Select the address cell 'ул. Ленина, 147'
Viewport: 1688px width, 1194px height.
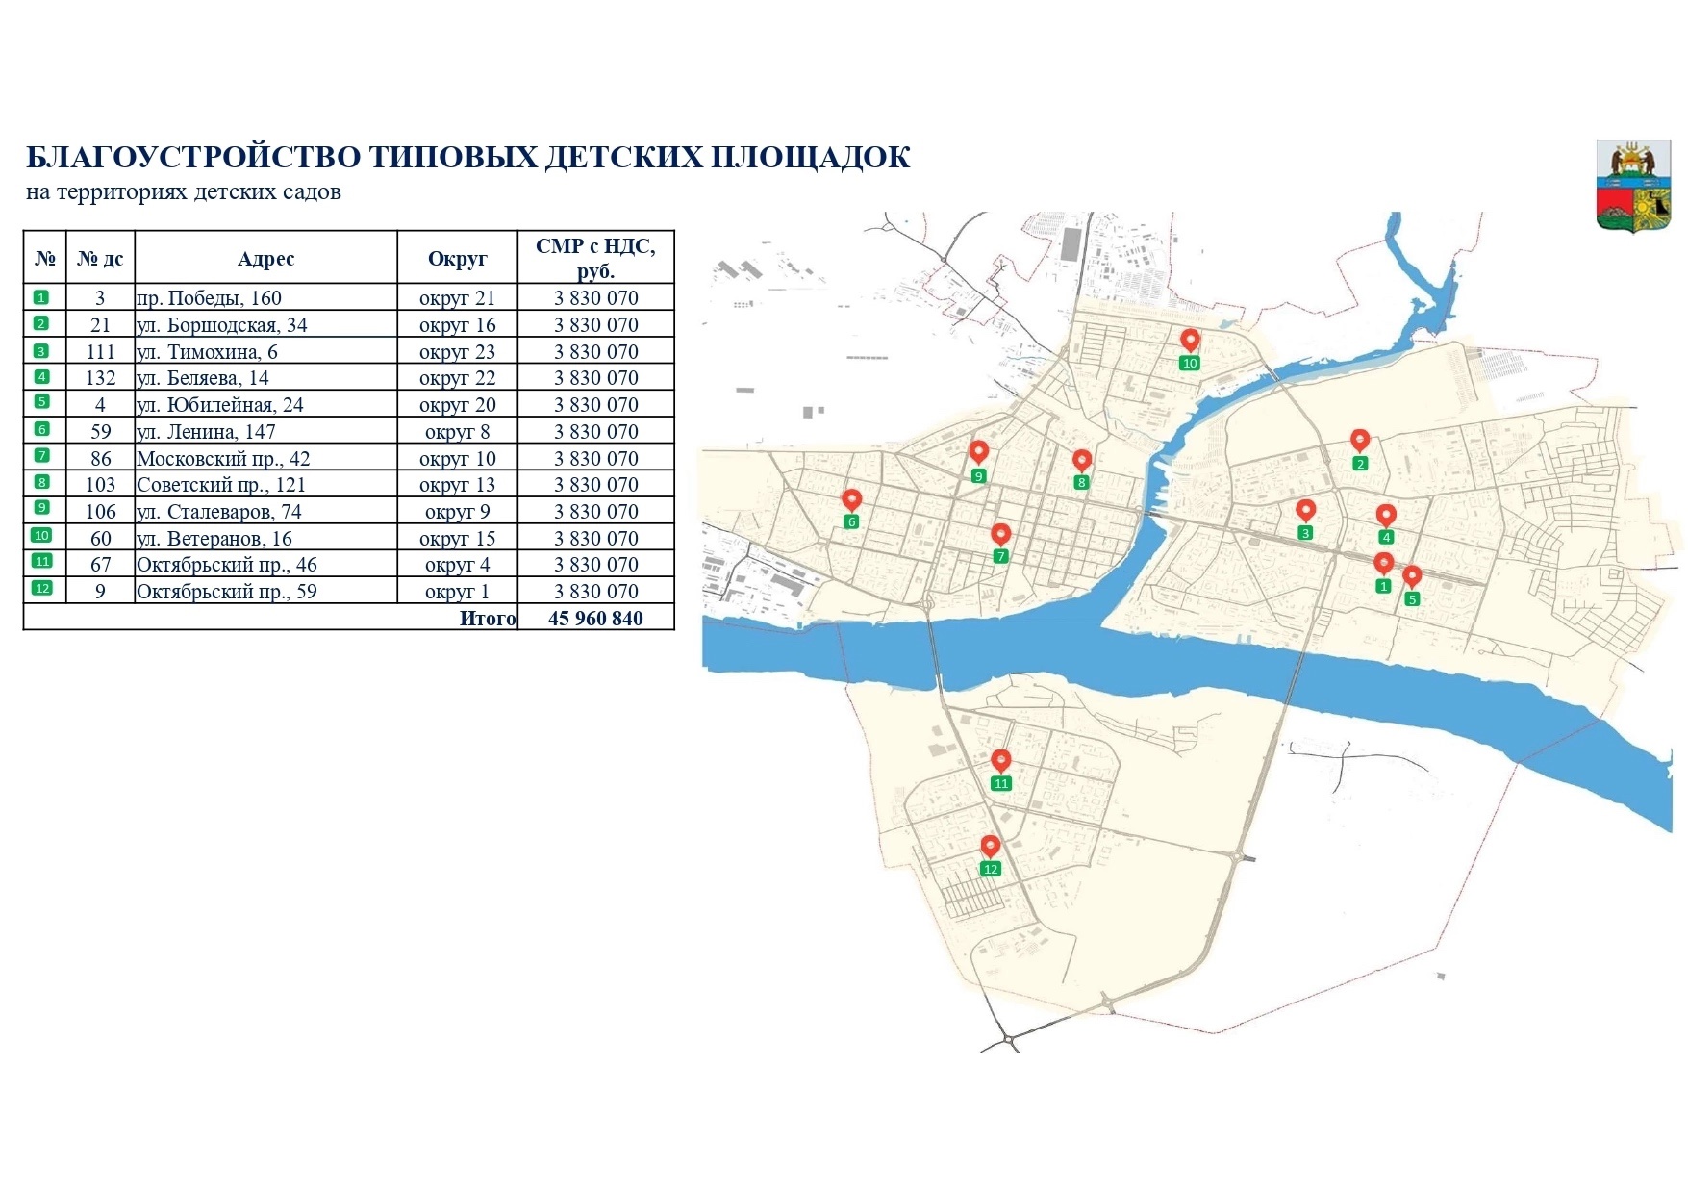click(x=206, y=432)
